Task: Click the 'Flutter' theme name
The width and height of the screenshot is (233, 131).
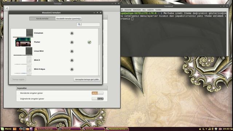Action: tap(37, 42)
